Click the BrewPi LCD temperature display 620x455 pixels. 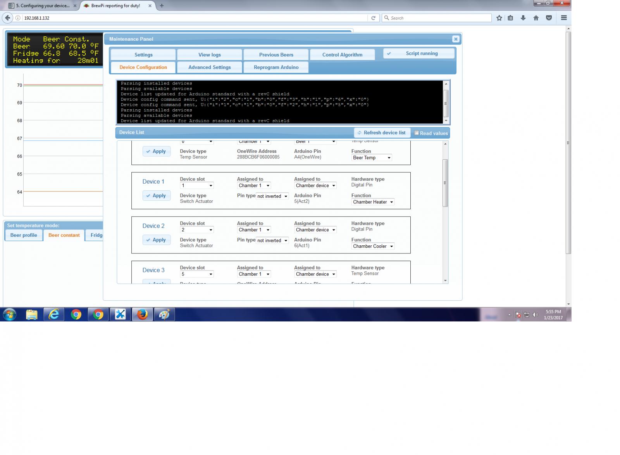pyautogui.click(x=55, y=50)
